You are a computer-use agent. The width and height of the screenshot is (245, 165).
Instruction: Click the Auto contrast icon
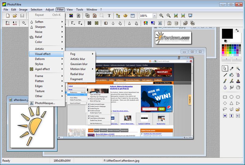pos(15,23)
